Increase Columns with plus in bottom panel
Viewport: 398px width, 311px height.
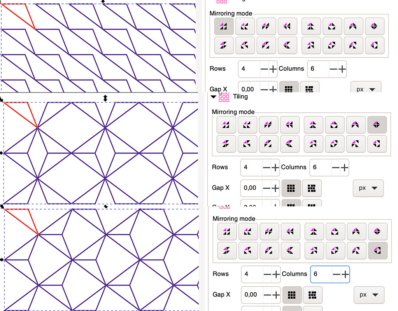pos(345,274)
